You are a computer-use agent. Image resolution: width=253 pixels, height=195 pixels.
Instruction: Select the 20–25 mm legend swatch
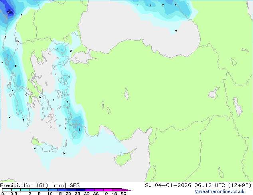(71, 190)
